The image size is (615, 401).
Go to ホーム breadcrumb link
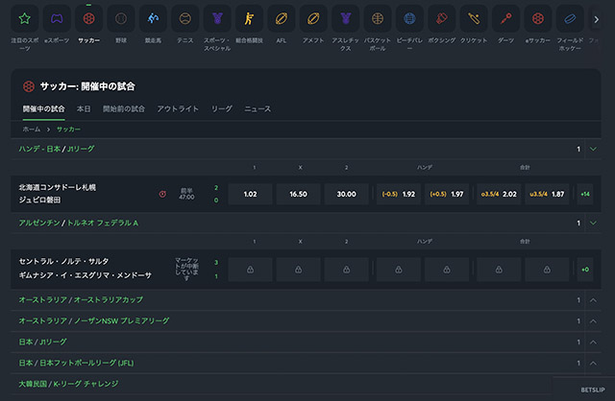(x=32, y=130)
